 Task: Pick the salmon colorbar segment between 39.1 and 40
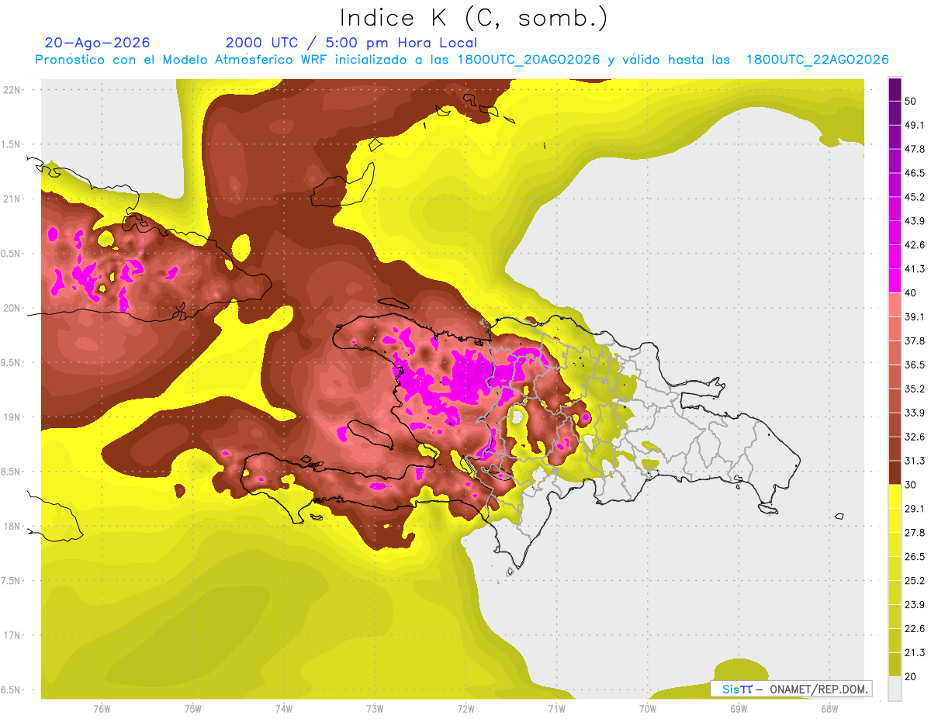(895, 304)
